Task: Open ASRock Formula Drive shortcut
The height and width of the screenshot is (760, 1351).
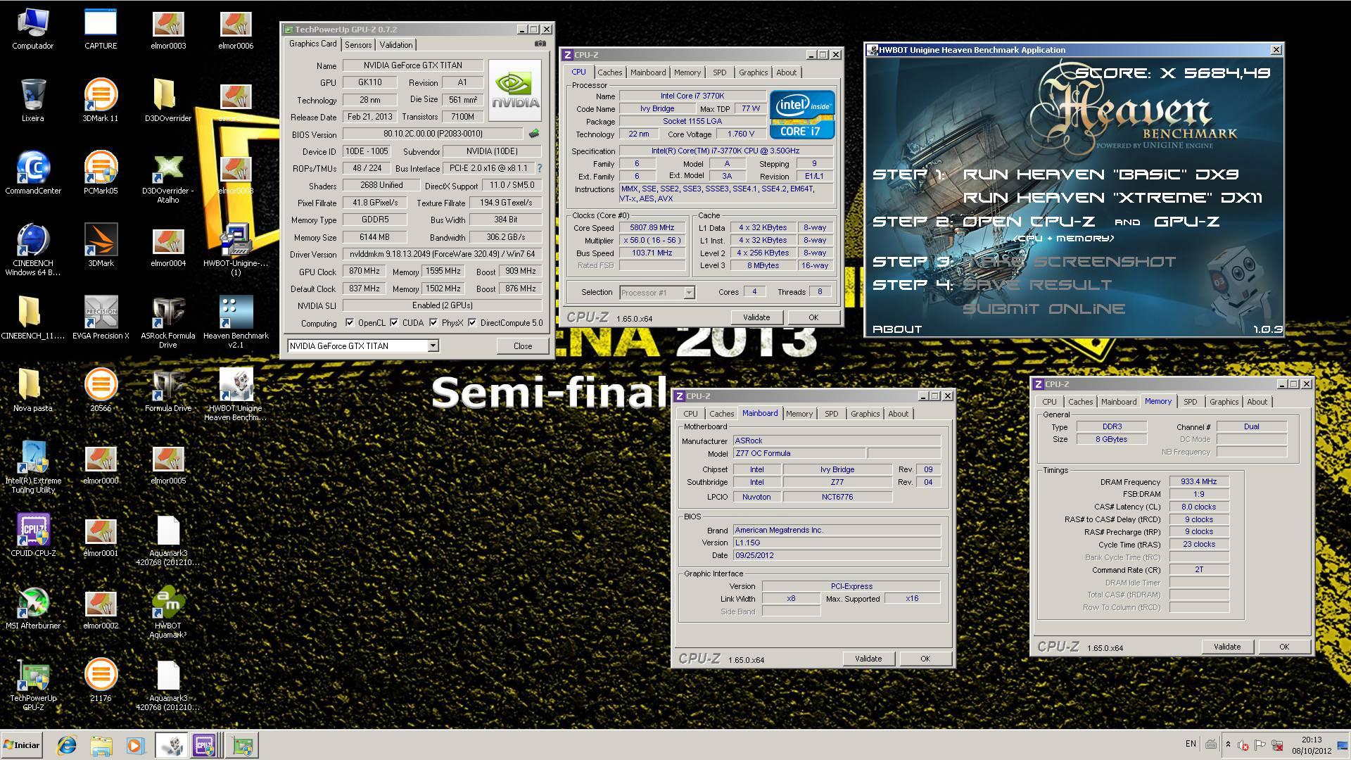Action: 167,322
